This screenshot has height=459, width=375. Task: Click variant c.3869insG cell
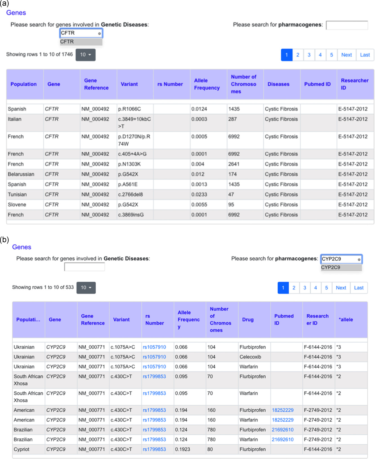(x=135, y=215)
